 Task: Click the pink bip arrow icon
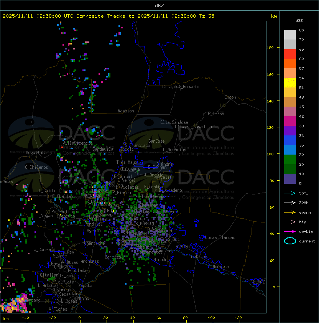[290, 222]
